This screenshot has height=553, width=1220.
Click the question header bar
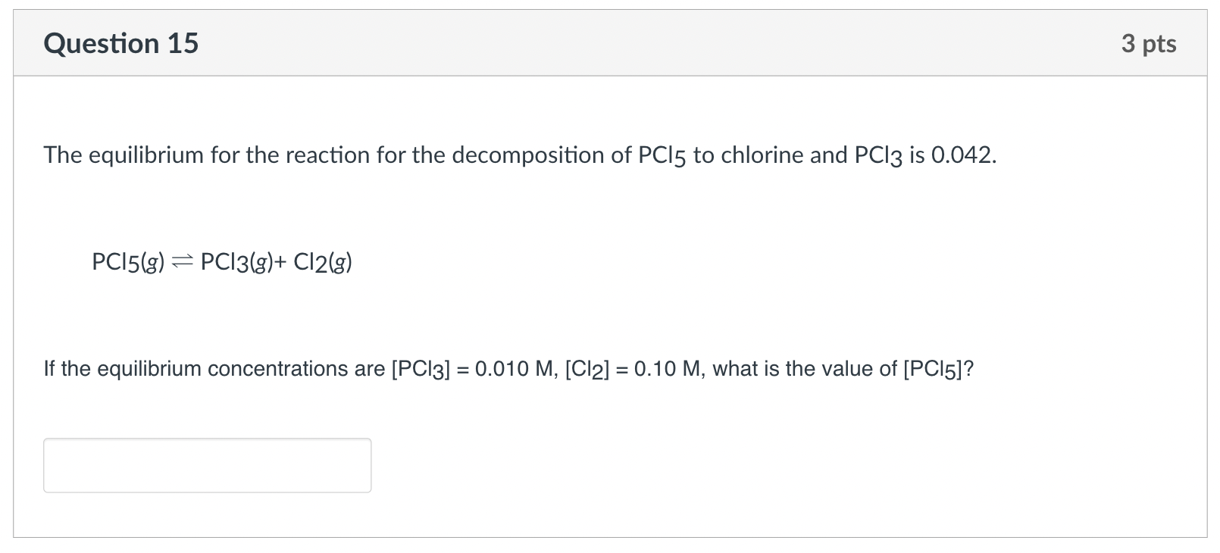tap(606, 43)
